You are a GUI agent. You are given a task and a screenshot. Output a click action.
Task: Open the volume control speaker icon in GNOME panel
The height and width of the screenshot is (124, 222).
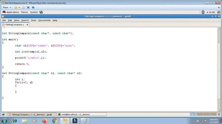coord(219,12)
